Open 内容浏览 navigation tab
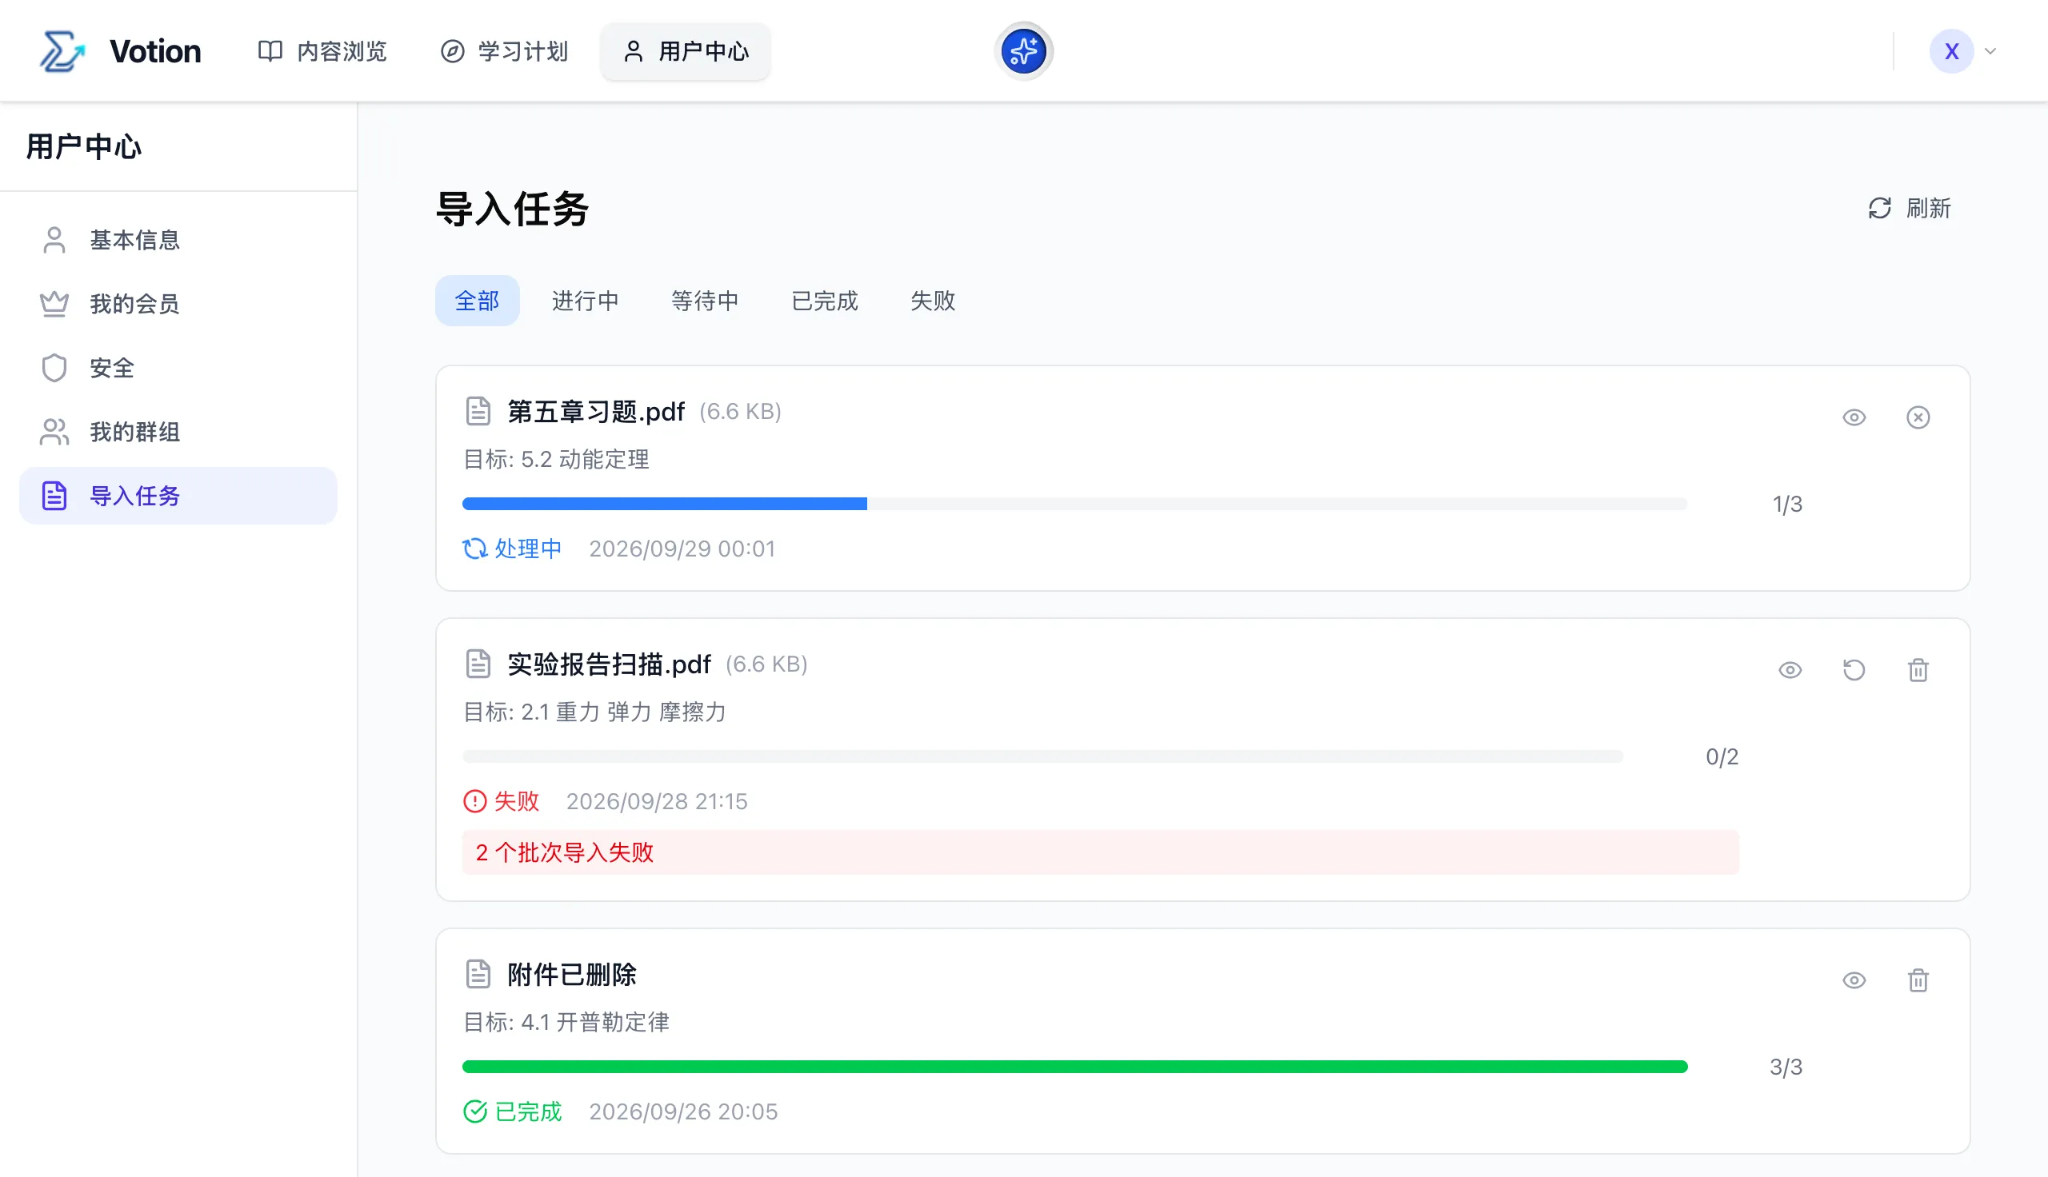This screenshot has height=1177, width=2048. coord(322,51)
